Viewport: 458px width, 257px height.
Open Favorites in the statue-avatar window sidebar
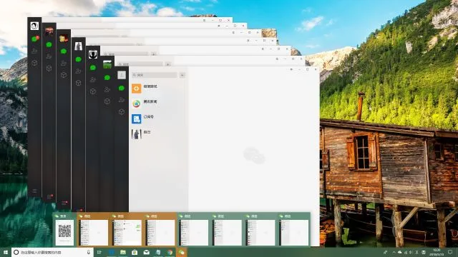[x=78, y=83]
